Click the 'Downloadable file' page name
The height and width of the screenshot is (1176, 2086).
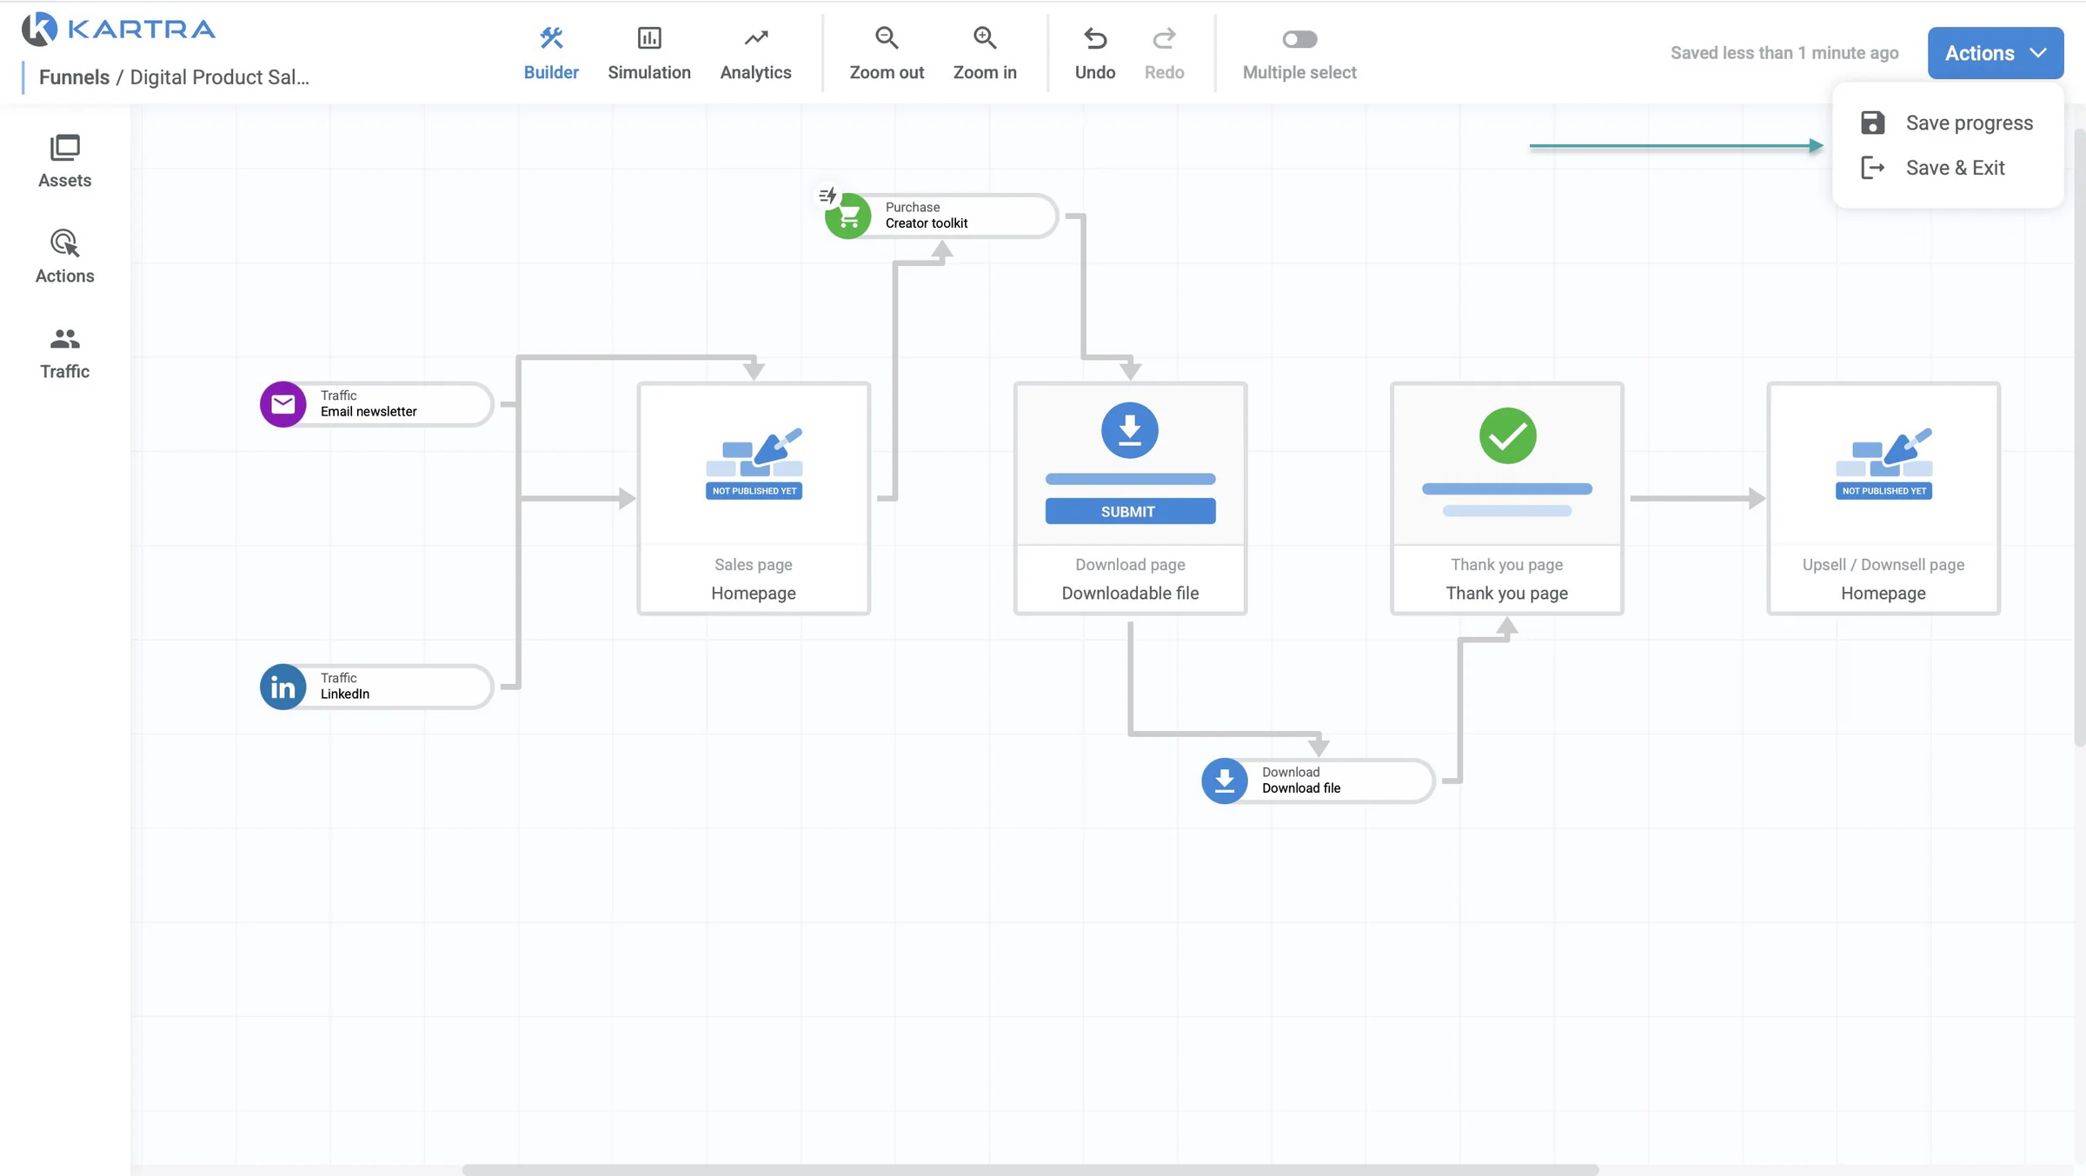point(1130,593)
